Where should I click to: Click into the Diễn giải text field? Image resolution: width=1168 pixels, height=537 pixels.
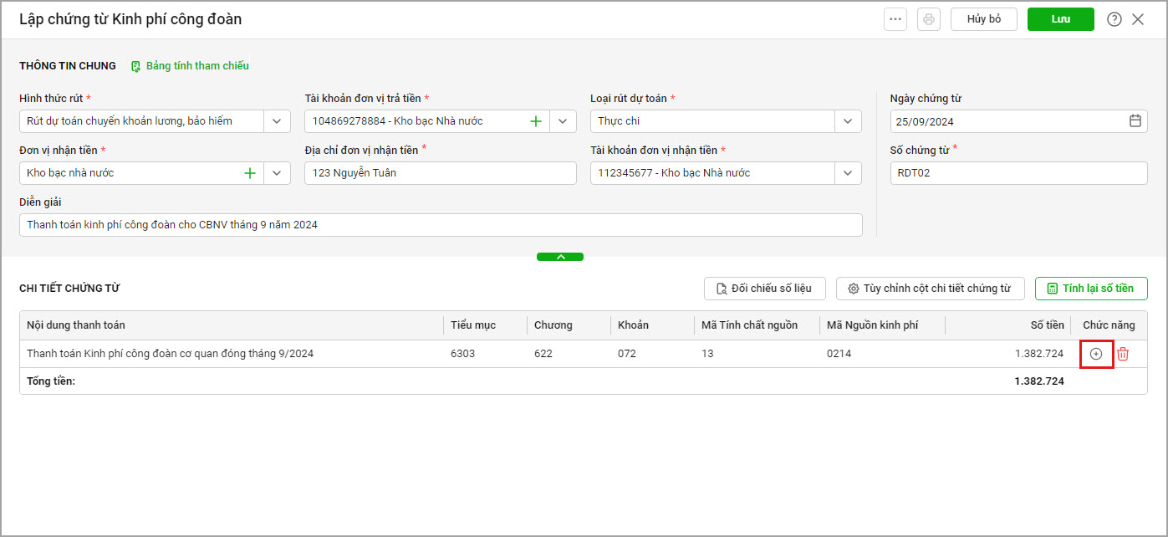point(441,225)
